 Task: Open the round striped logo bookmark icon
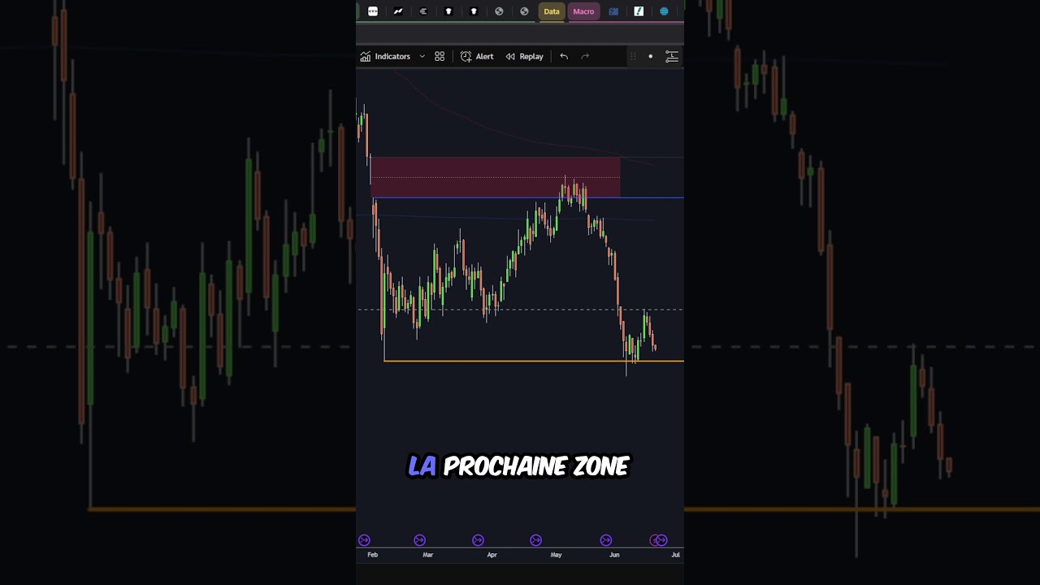pos(423,11)
